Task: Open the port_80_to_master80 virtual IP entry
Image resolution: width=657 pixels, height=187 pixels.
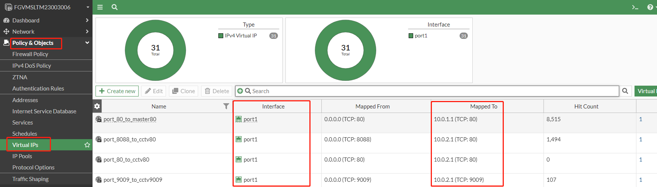Action: click(x=130, y=119)
